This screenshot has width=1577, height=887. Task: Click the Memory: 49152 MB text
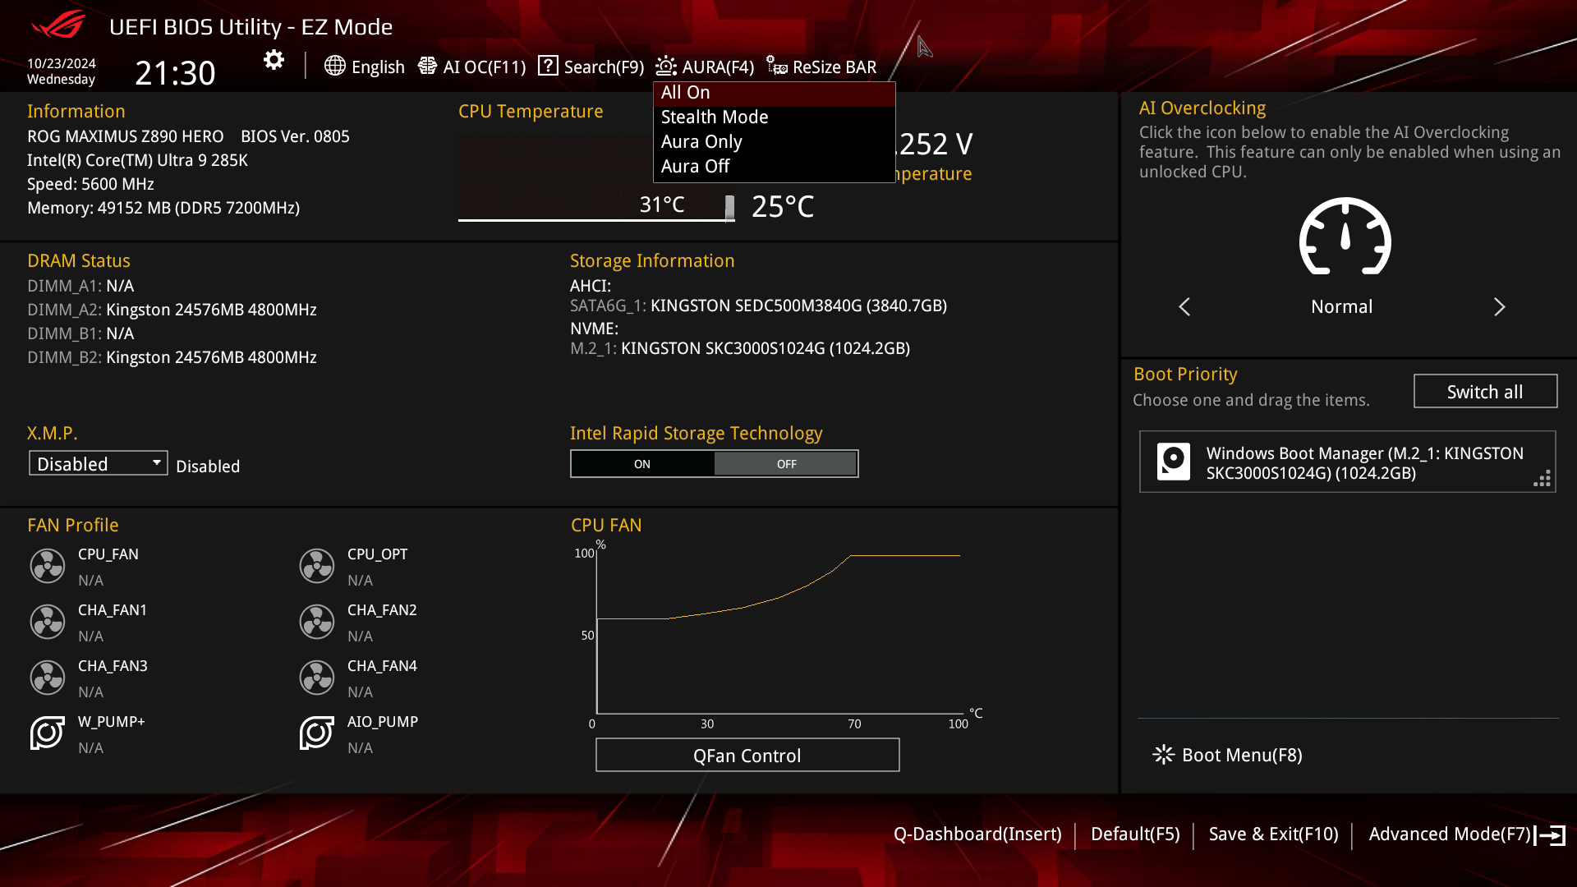pyautogui.click(x=163, y=208)
